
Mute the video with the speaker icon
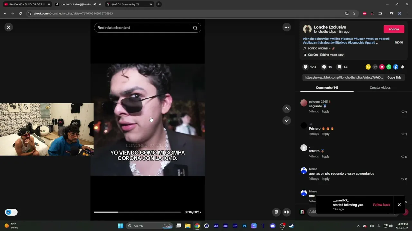(286, 212)
